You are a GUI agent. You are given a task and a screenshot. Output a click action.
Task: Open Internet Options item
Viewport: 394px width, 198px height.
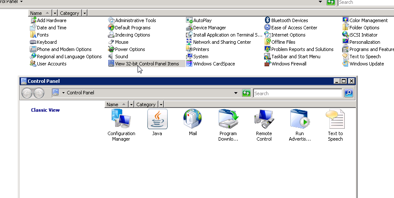pos(285,35)
